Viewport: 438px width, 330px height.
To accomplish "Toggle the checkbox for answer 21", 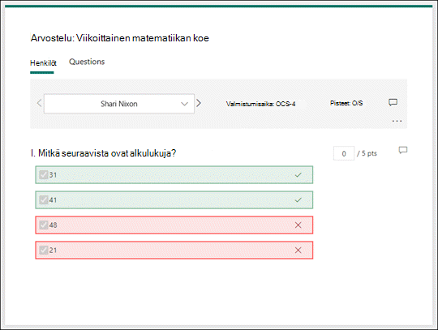I will (x=44, y=251).
